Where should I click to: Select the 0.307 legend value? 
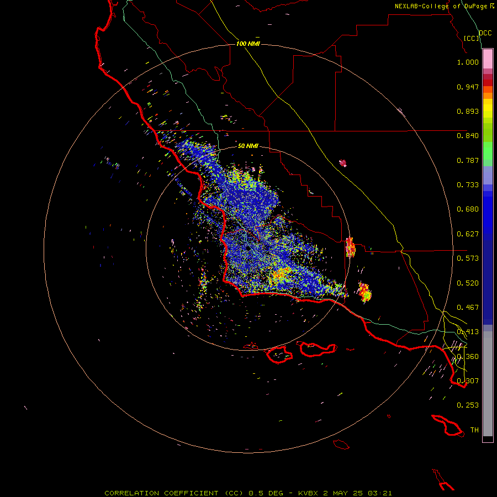pyautogui.click(x=468, y=381)
